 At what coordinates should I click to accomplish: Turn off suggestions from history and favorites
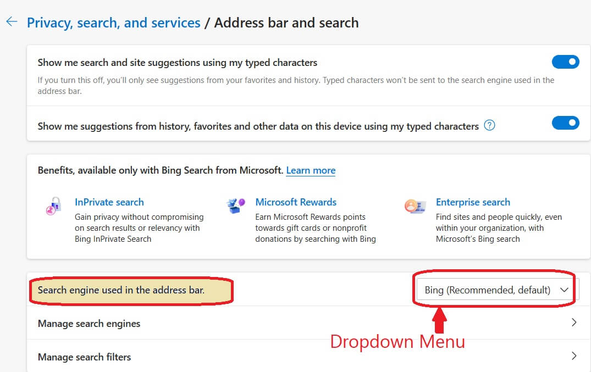(566, 123)
